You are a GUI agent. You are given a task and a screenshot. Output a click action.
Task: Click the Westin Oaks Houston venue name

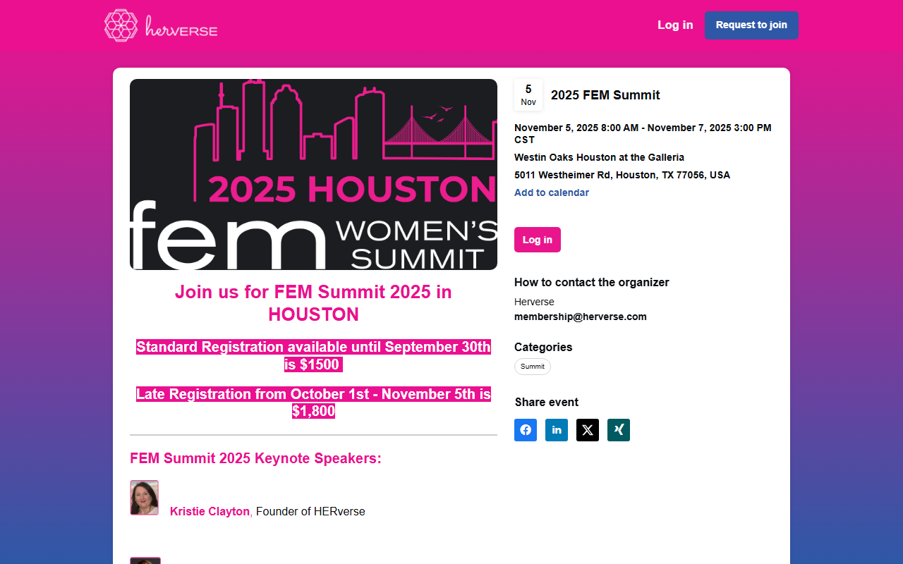point(599,157)
